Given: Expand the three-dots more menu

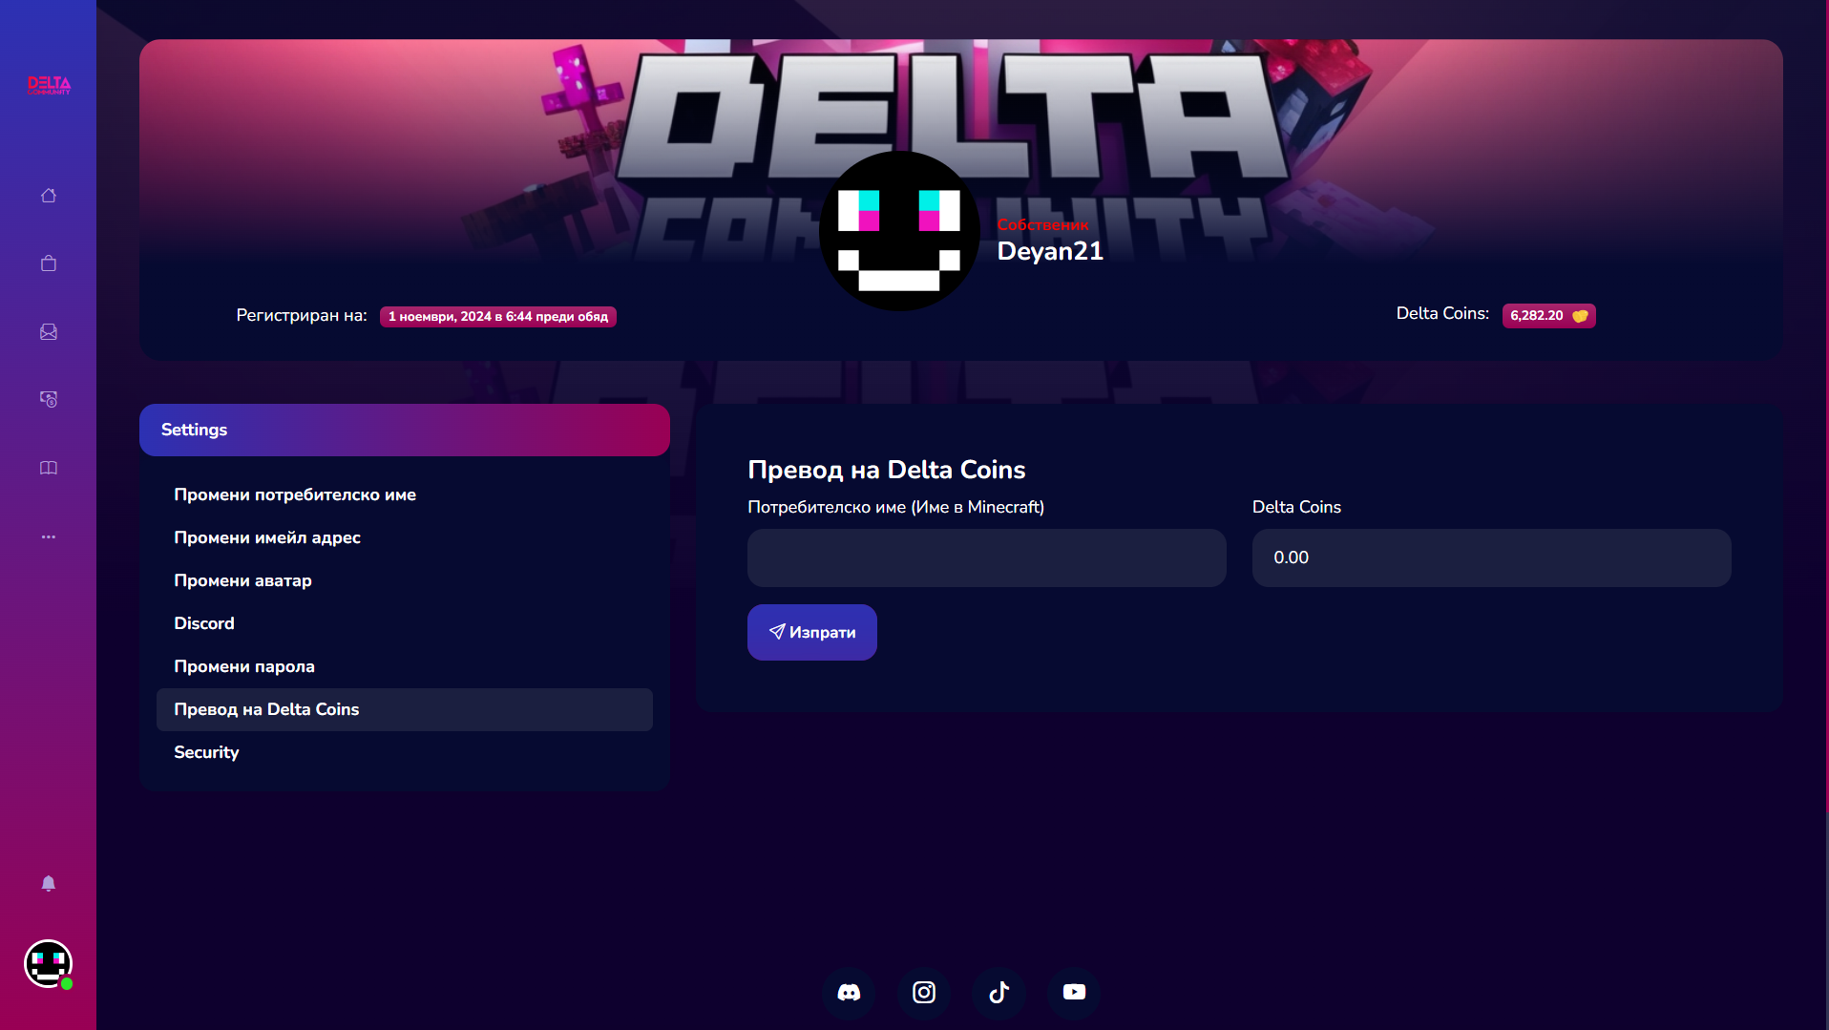Looking at the screenshot, I should [49, 536].
